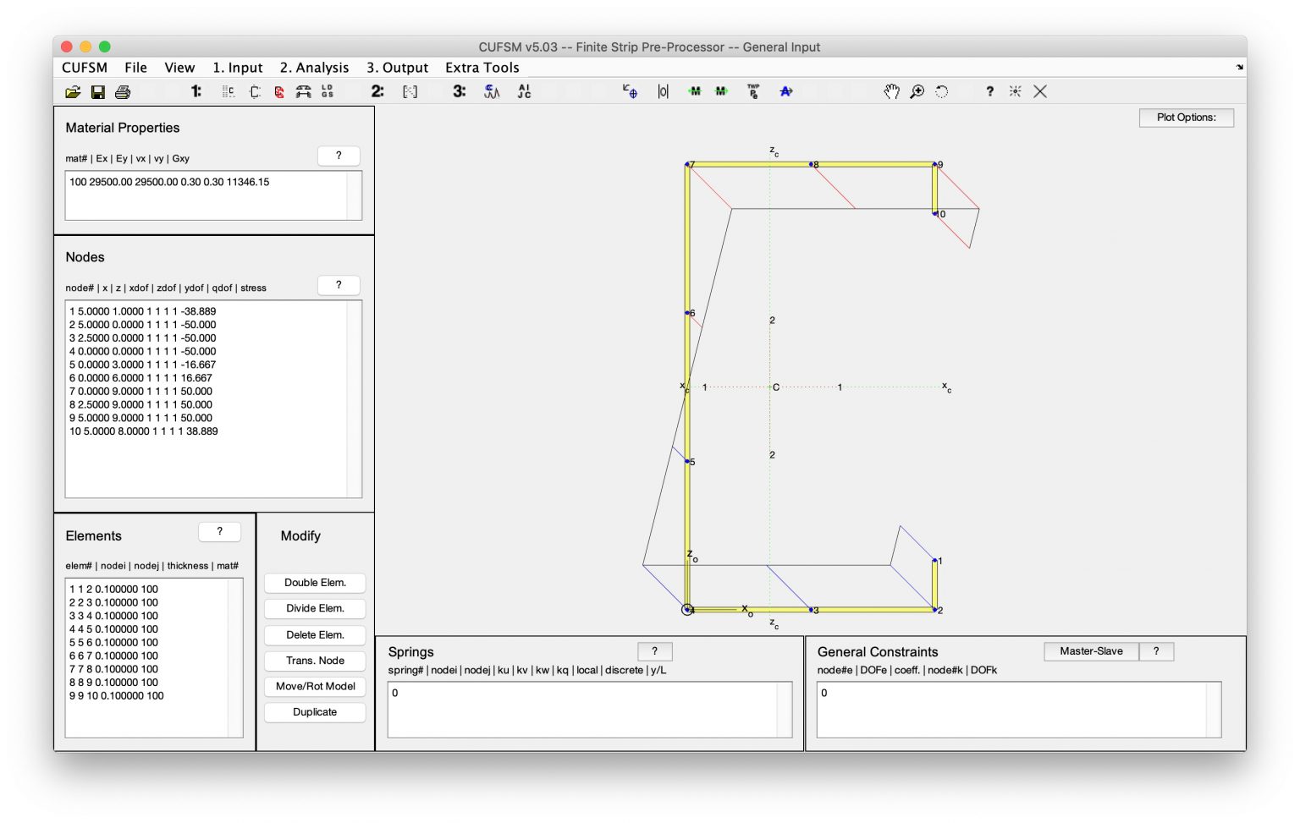Click the TWP Pe properties icon
This screenshot has height=823, width=1300.
tap(752, 91)
